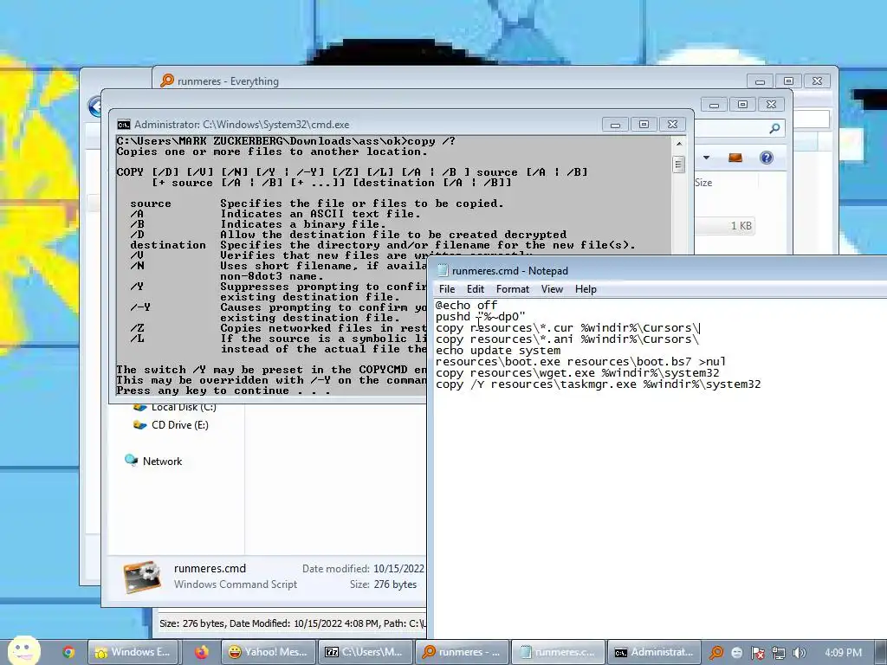This screenshot has width=887, height=665.
Task: Click the Explorer back navigation button
Action: (x=95, y=107)
